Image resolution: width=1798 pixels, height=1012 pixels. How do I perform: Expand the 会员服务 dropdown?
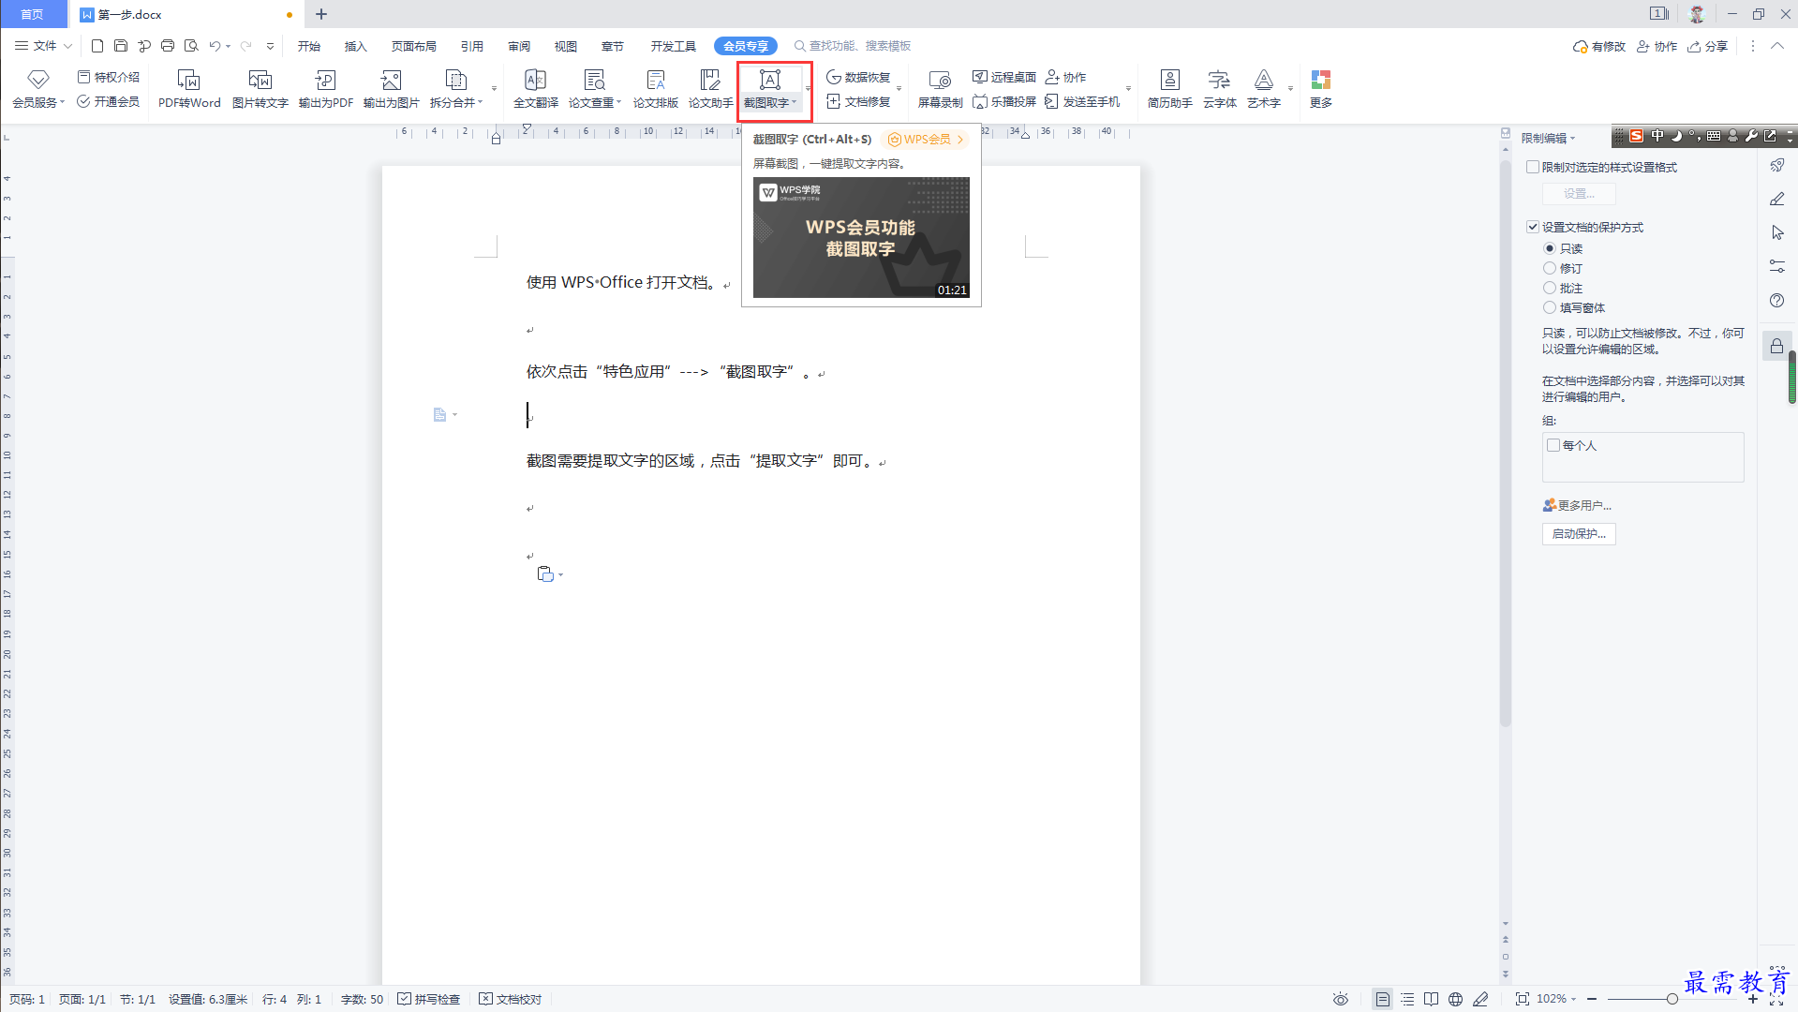point(62,102)
